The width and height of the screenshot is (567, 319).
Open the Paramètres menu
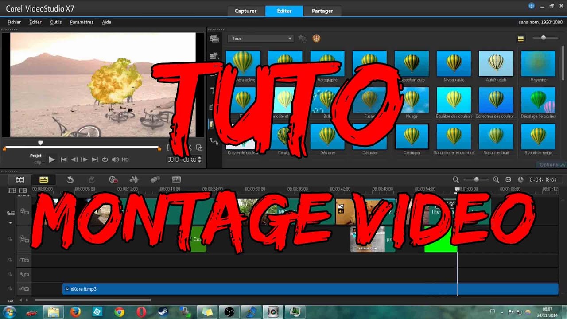coord(82,22)
